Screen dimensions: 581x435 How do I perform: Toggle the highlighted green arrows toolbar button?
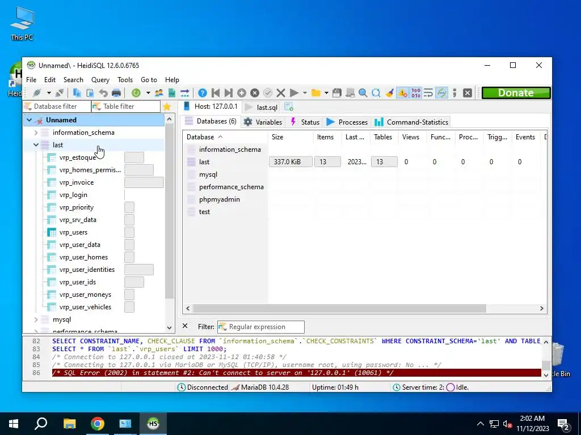[x=441, y=93]
